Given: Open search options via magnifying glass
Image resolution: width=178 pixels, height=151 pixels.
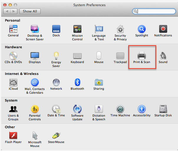Looking at the screenshot, I should pos(136,11).
